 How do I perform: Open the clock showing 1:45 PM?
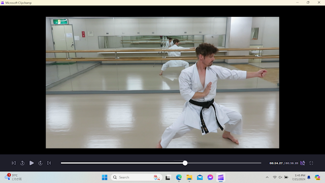tap(299, 177)
